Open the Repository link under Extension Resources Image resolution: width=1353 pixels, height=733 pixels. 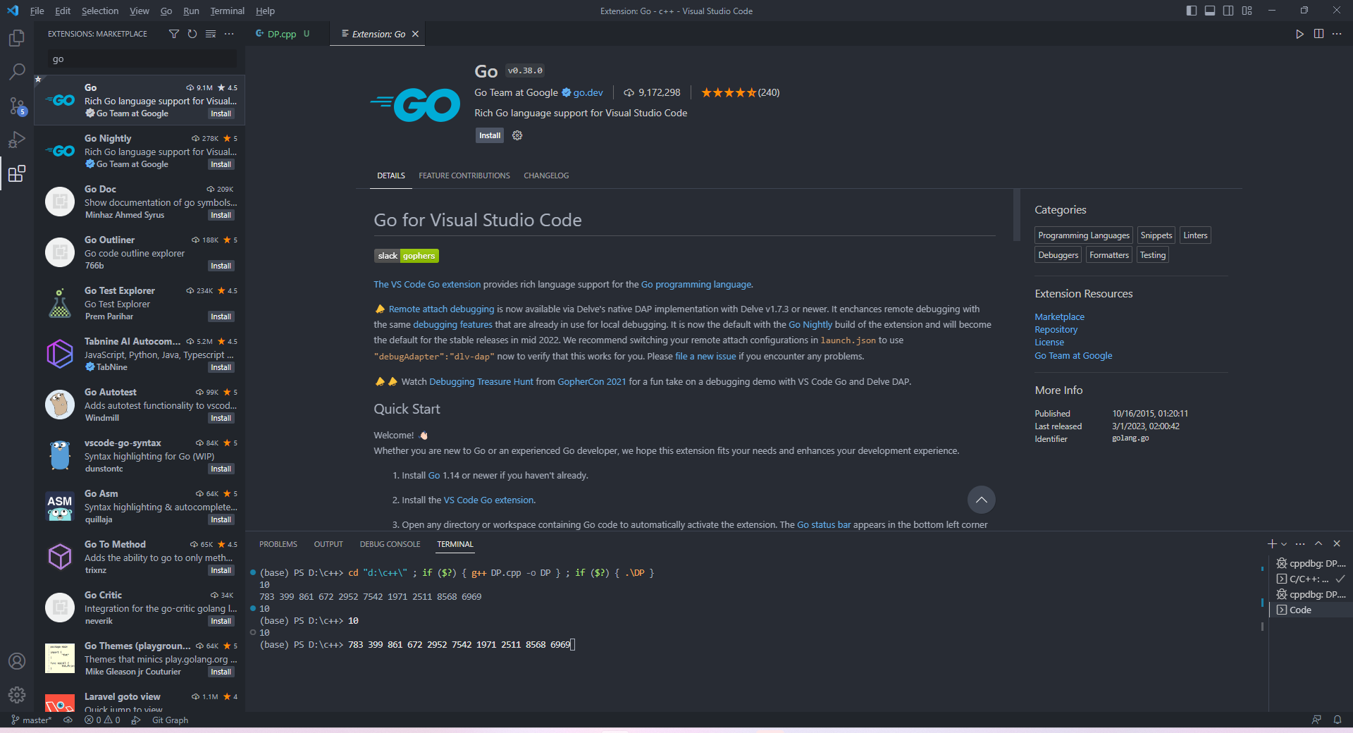[x=1056, y=330]
